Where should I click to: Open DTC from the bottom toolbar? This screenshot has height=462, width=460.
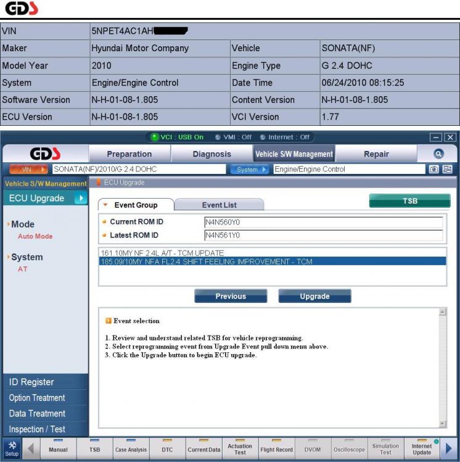167,447
